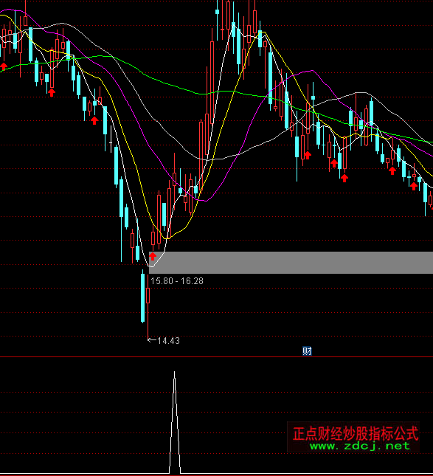The width and height of the screenshot is (433, 476).
Task: Click the red divider between chart and indicator
Action: (216, 357)
